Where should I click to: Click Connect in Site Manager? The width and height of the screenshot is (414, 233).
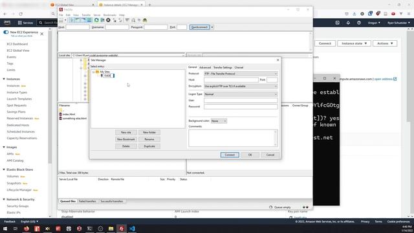[230, 155]
